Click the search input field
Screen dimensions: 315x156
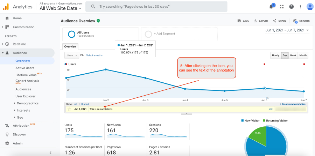pos(156,7)
